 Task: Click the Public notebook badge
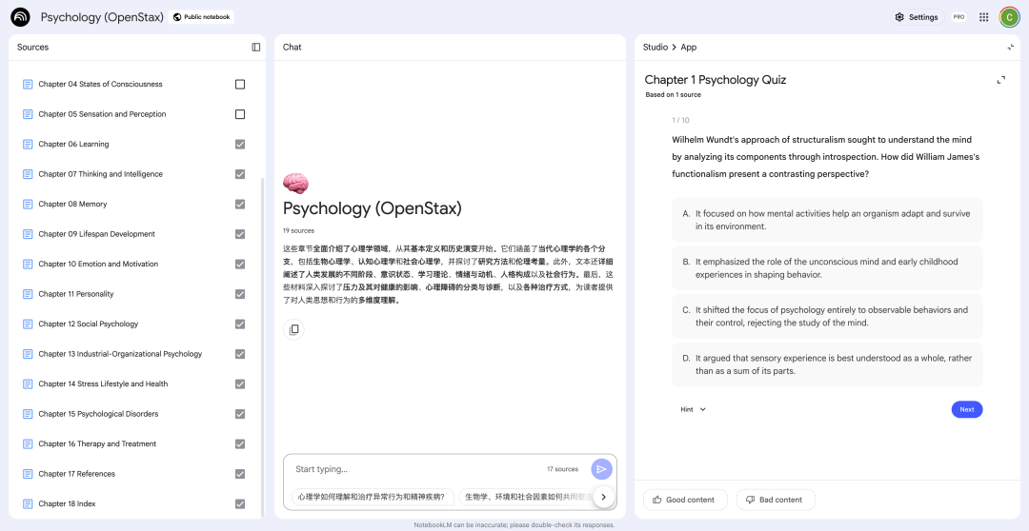click(x=201, y=17)
